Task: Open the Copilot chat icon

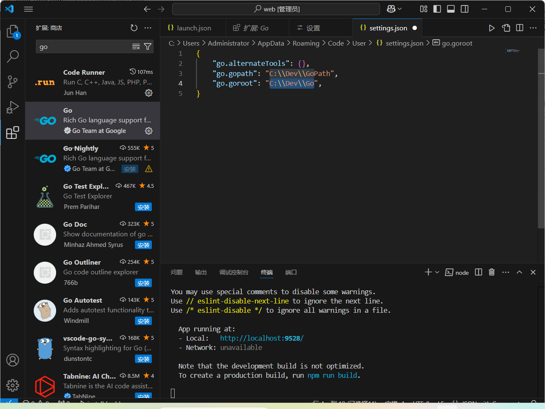Action: pos(391,9)
